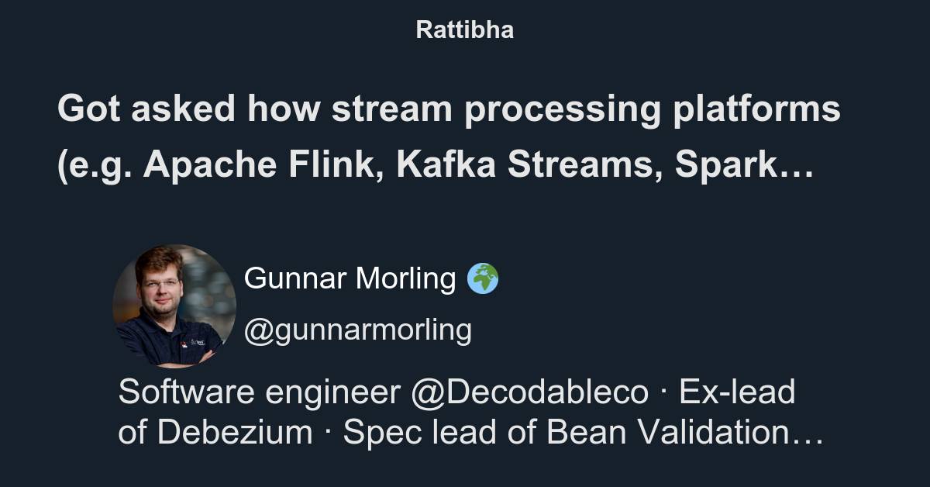This screenshot has height=487, width=930.
Task: Click the Rattibha site title
Action: pyautogui.click(x=464, y=30)
